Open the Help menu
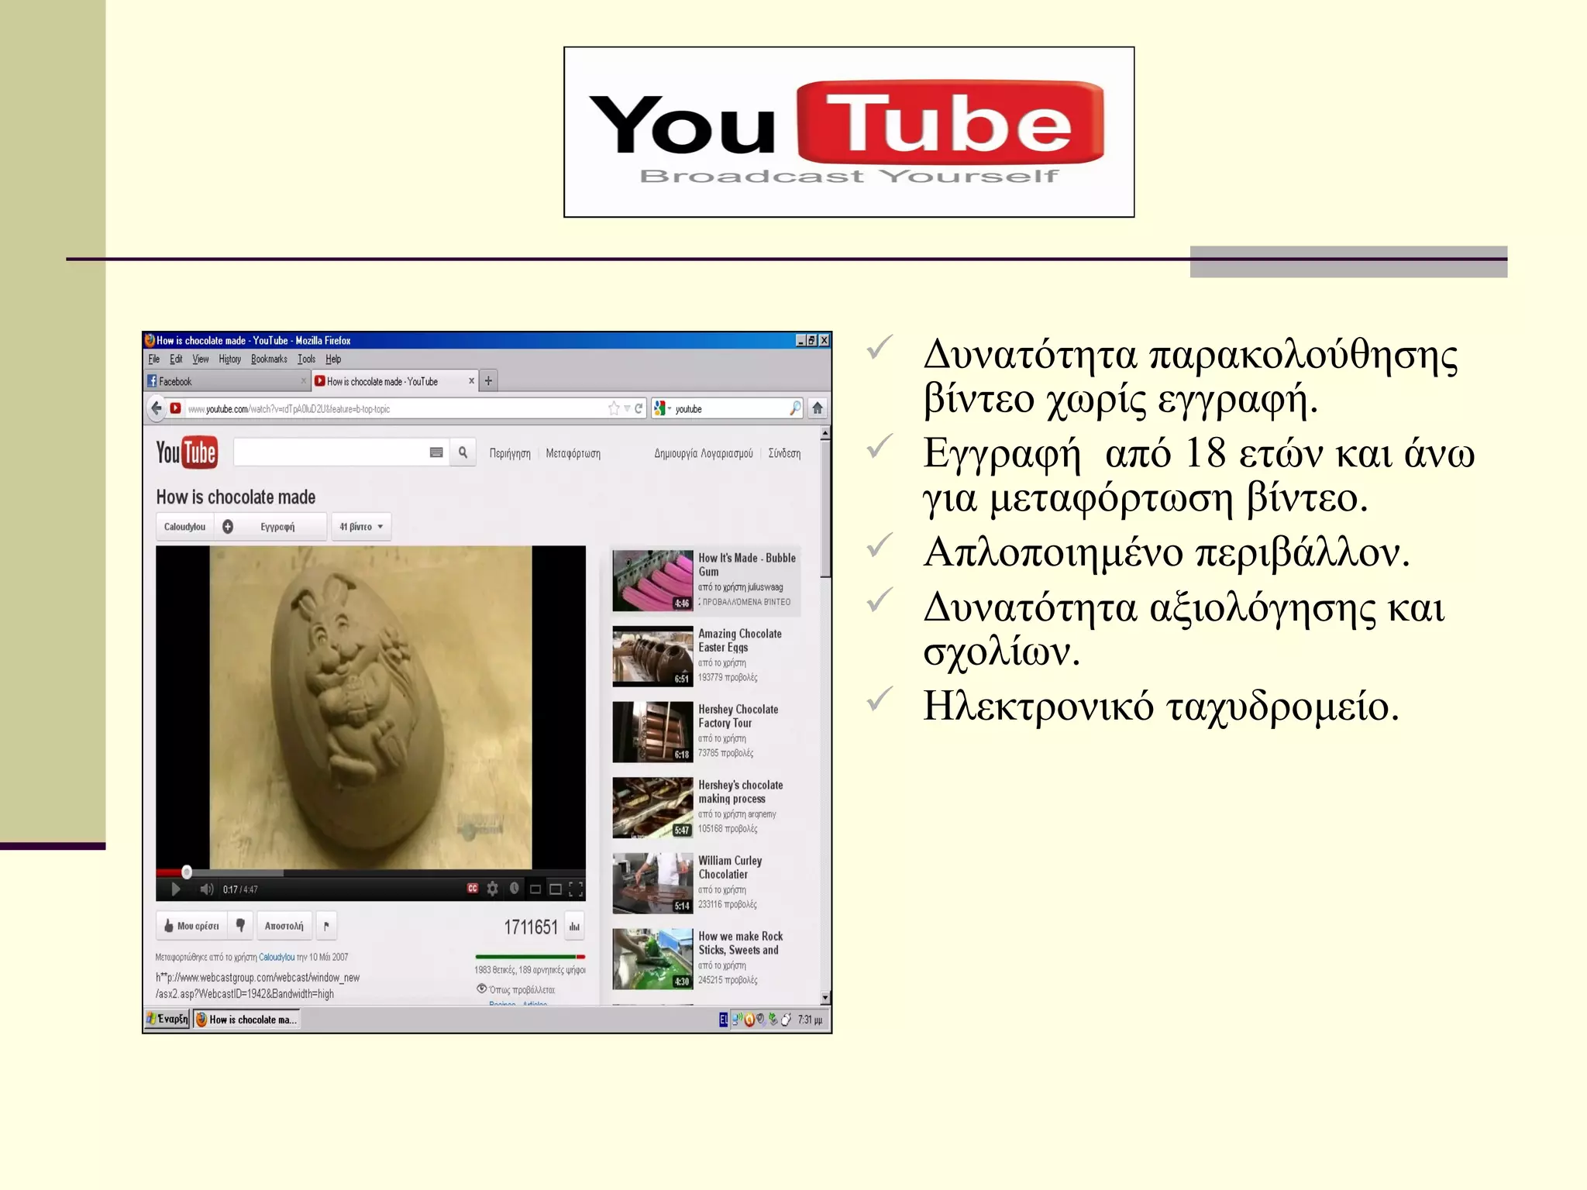The width and height of the screenshot is (1587, 1190). pos(333,359)
